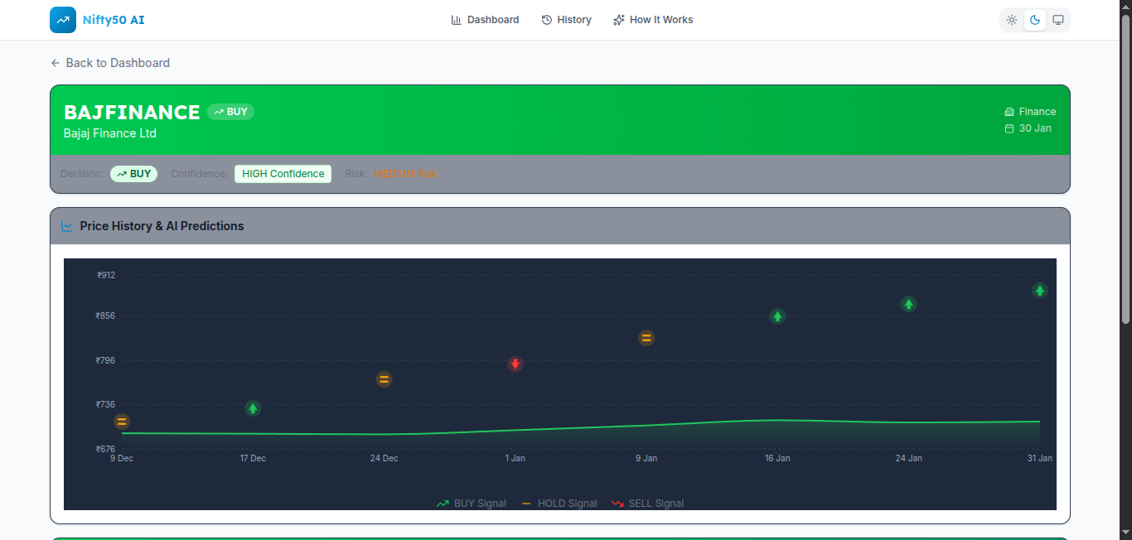Click the 16 Jan buy arrow marker
Image resolution: width=1132 pixels, height=540 pixels.
coord(777,316)
